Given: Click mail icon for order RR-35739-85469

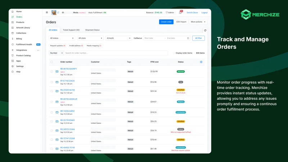Looking at the screenshot, I should [57, 121].
